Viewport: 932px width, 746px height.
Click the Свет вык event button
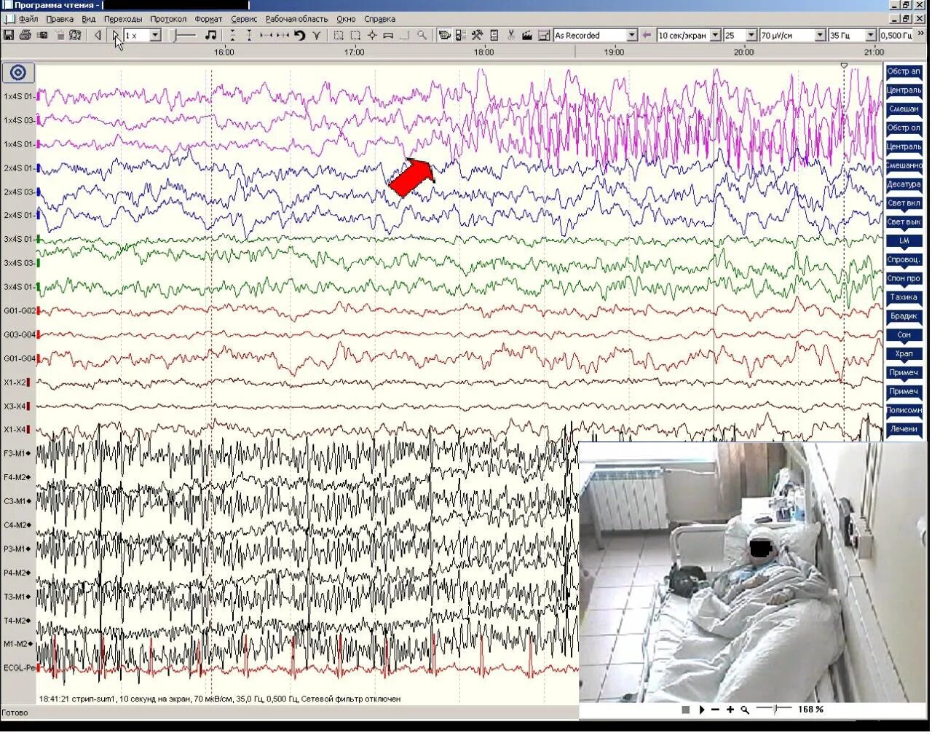tap(904, 221)
